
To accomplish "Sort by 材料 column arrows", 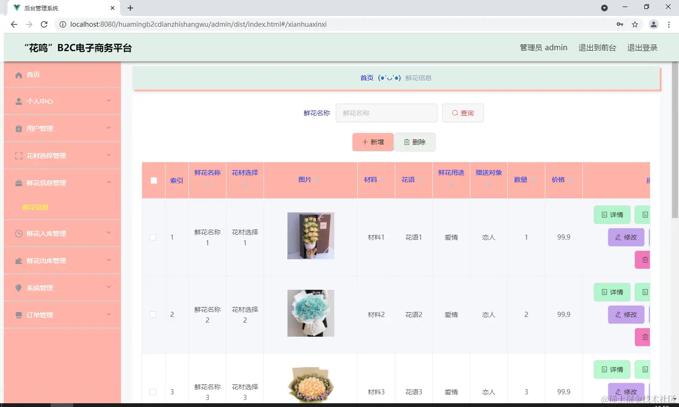I will point(383,180).
